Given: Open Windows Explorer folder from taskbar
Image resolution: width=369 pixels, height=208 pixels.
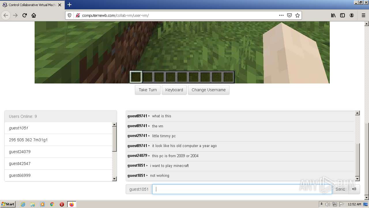Looking at the screenshot, I should pos(33,204).
